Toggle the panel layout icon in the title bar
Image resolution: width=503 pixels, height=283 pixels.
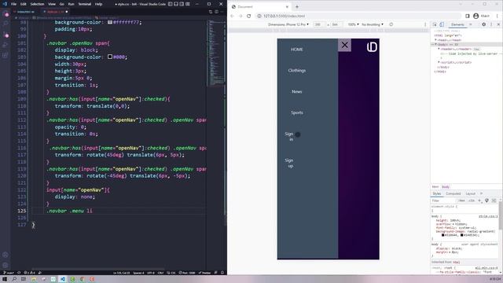pos(176,4)
